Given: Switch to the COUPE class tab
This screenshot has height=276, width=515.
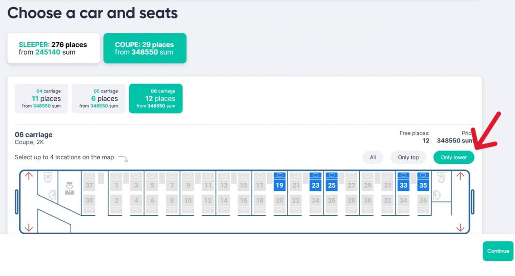Looking at the screenshot, I should click(145, 48).
